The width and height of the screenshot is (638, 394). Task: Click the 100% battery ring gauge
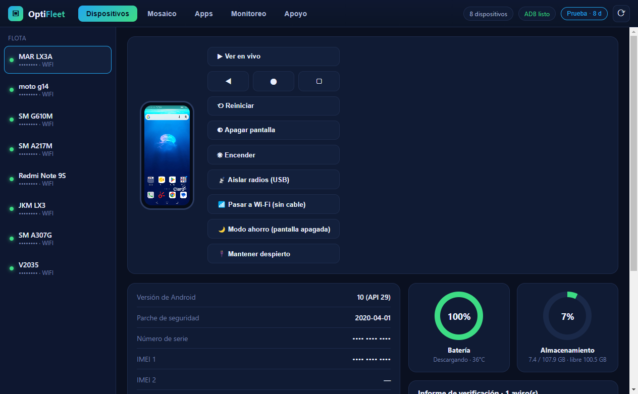[x=459, y=316]
